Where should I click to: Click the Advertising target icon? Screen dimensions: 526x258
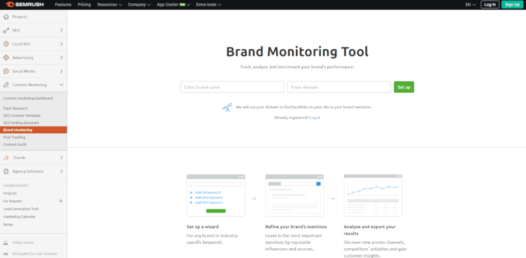coord(6,58)
